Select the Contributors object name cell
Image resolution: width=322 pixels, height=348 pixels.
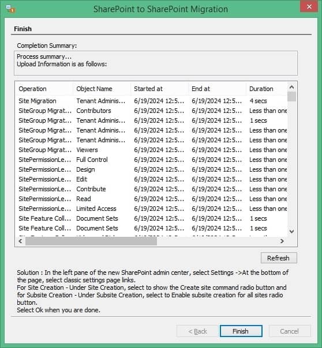pos(93,111)
